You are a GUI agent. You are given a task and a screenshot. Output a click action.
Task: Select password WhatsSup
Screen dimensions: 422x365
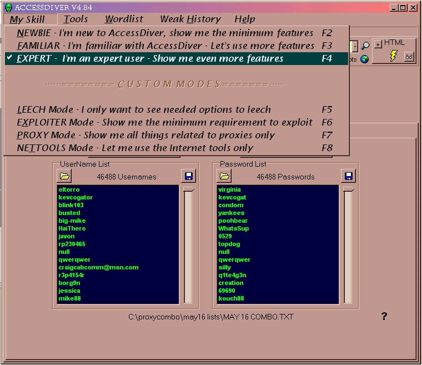coord(233,229)
